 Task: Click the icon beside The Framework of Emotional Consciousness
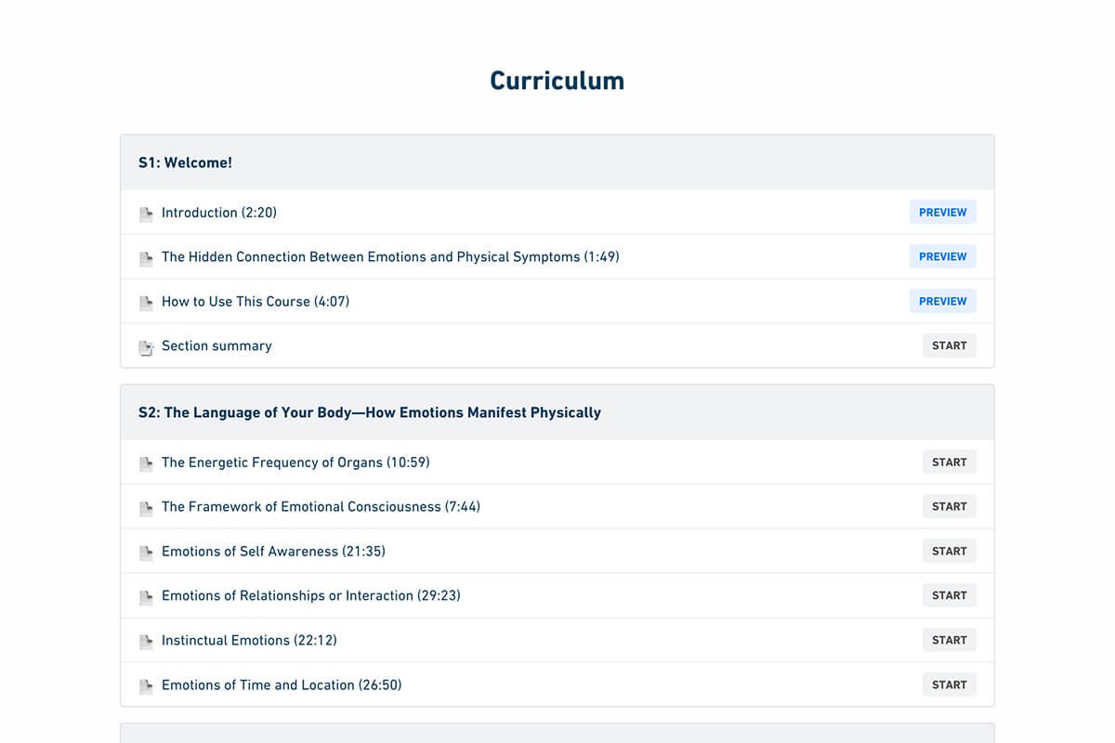146,509
